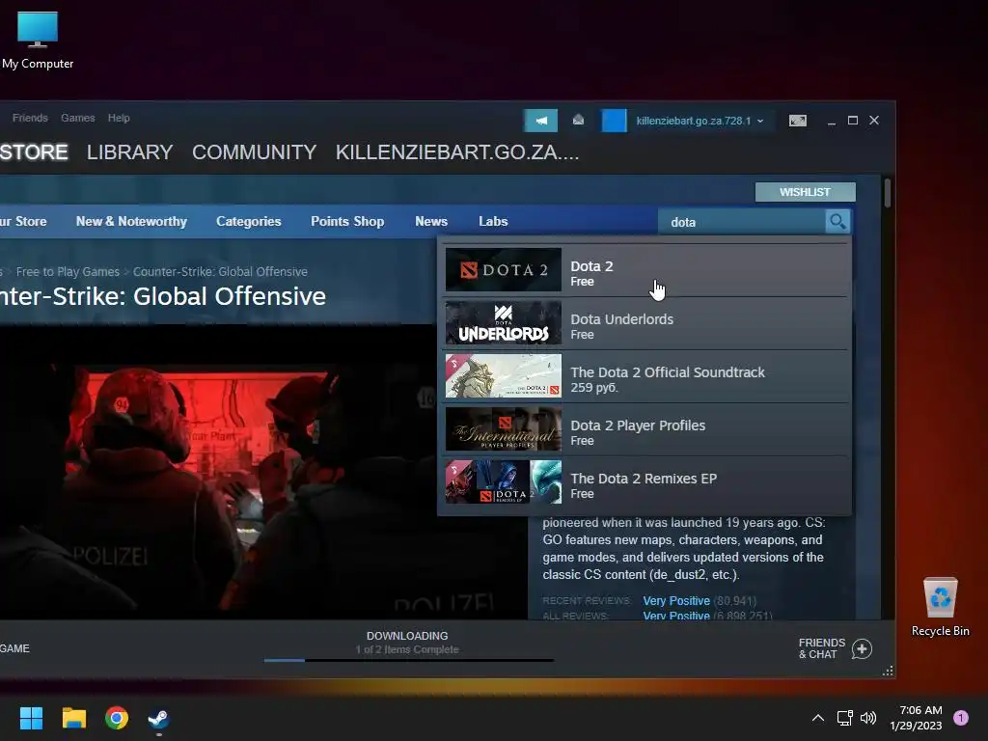
Task: Select Dota 2 search suggestion
Action: (645, 270)
